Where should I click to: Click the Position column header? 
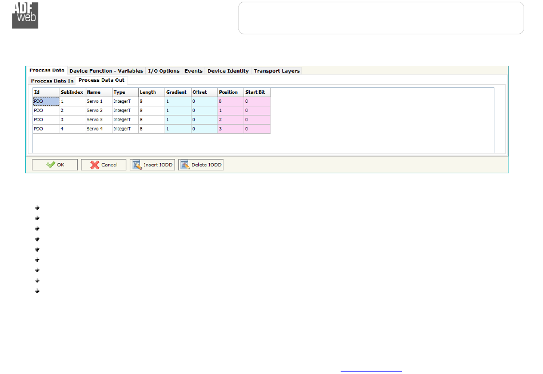pyautogui.click(x=230, y=92)
